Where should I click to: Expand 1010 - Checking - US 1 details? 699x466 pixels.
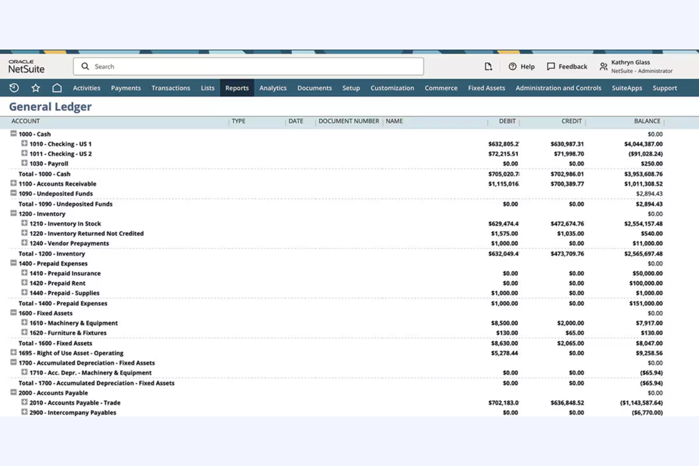[24, 144]
